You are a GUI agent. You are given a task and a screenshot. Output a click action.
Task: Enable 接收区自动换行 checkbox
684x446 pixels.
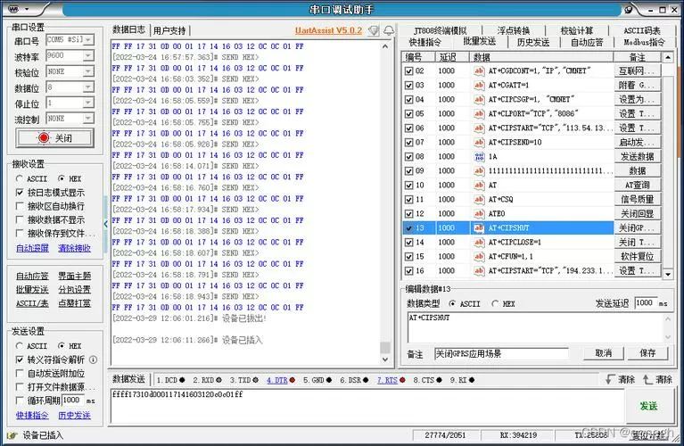click(x=20, y=205)
